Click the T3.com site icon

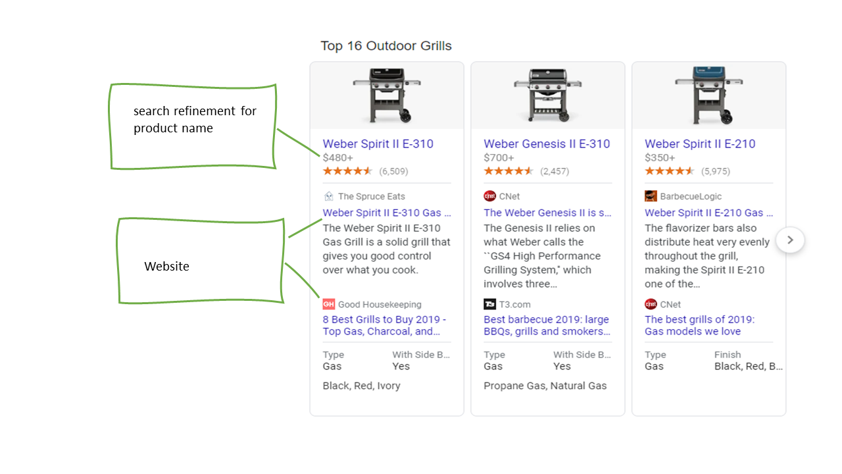point(489,304)
